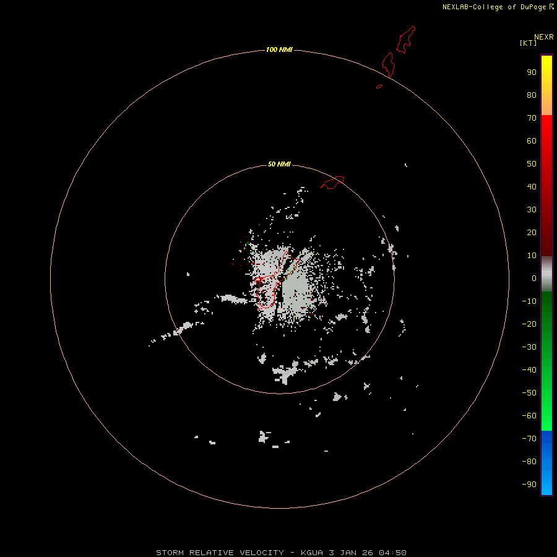Click the -80 value on velocity scale
The height and width of the screenshot is (557, 557).
pyautogui.click(x=529, y=462)
